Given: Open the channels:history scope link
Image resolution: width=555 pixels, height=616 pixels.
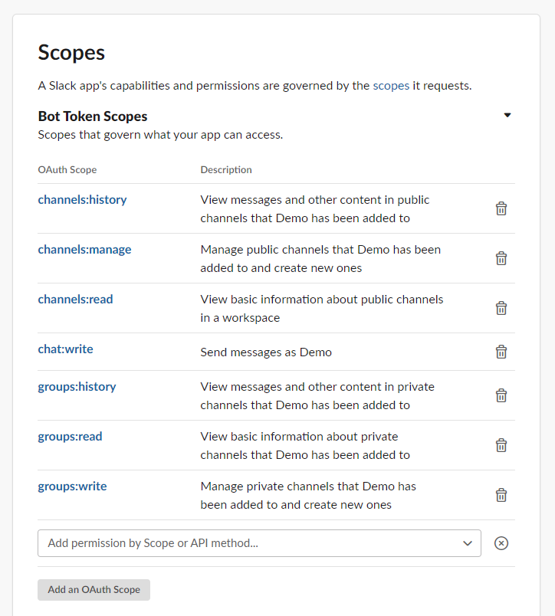Looking at the screenshot, I should [x=82, y=199].
